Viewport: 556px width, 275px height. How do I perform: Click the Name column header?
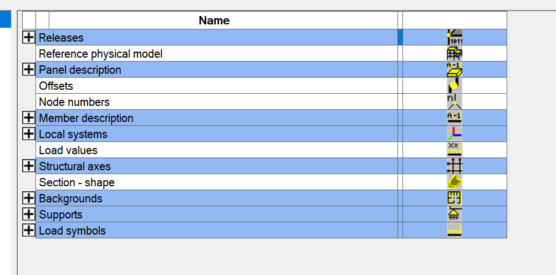[x=215, y=21]
